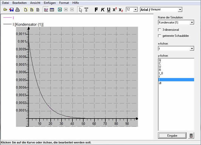Select Q in the y-Achse list

176,60
